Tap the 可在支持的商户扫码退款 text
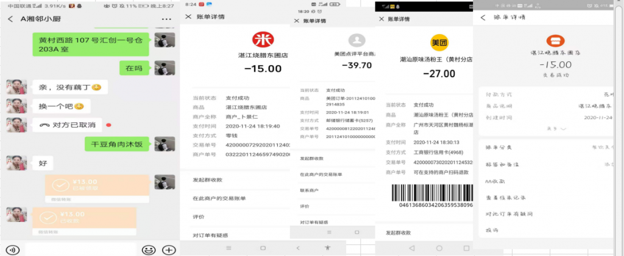 pyautogui.click(x=441, y=172)
